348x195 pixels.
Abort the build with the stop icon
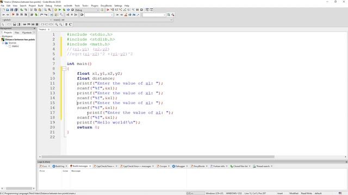pyautogui.click(x=72, y=10)
